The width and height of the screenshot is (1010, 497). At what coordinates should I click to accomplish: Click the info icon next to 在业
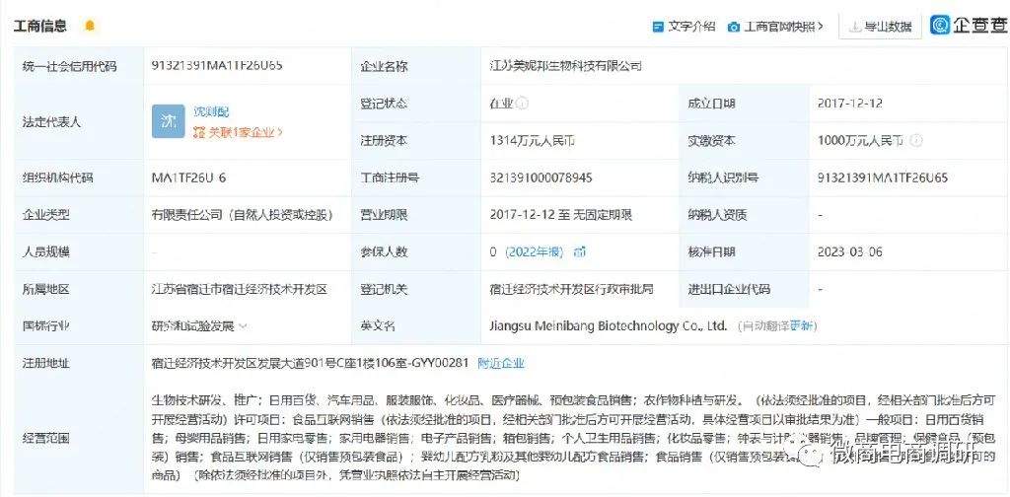[x=523, y=104]
